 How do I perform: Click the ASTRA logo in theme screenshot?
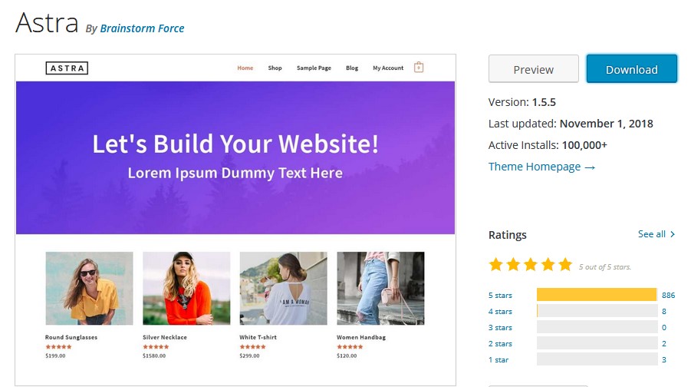[67, 68]
